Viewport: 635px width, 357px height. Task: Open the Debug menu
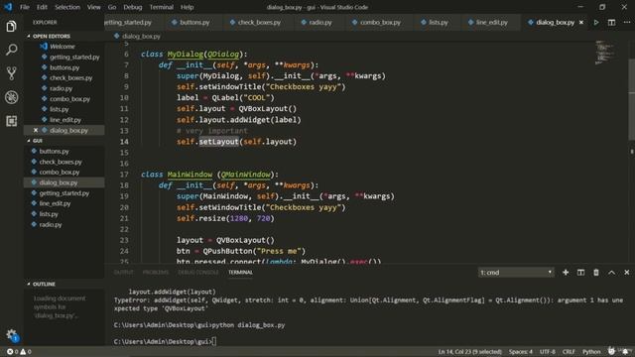pos(132,7)
